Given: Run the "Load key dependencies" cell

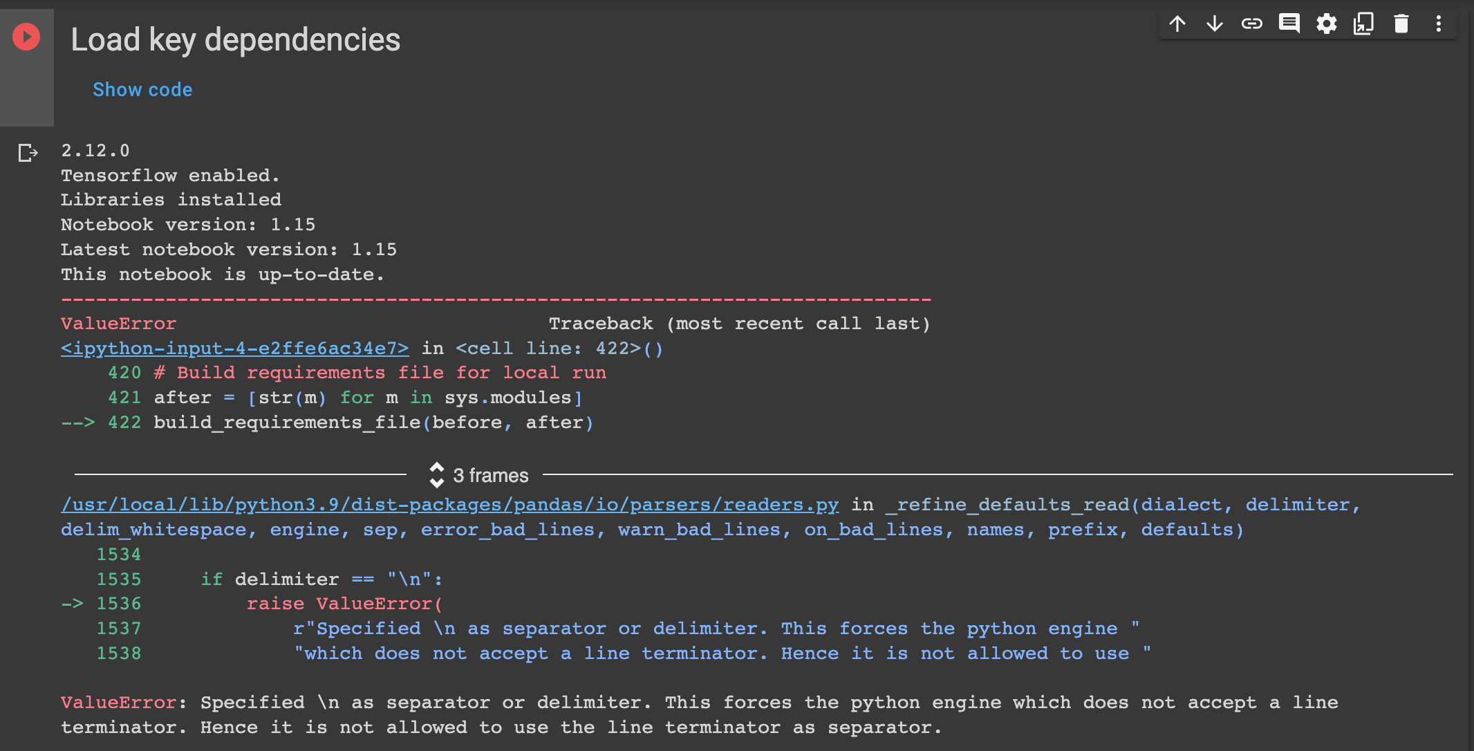Looking at the screenshot, I should point(26,37).
